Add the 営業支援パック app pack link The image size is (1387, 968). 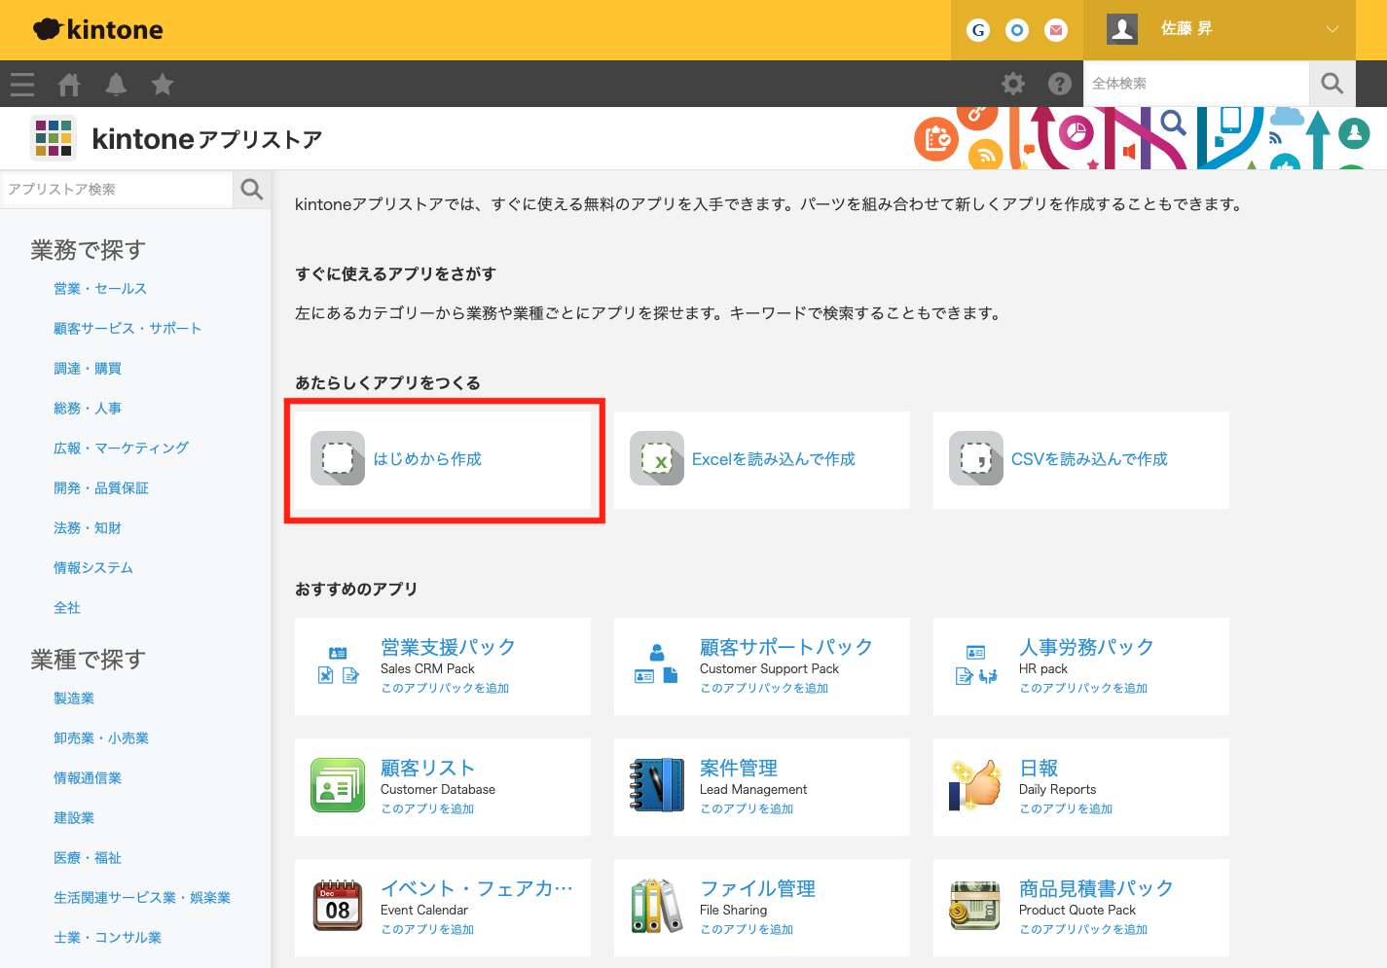[445, 688]
